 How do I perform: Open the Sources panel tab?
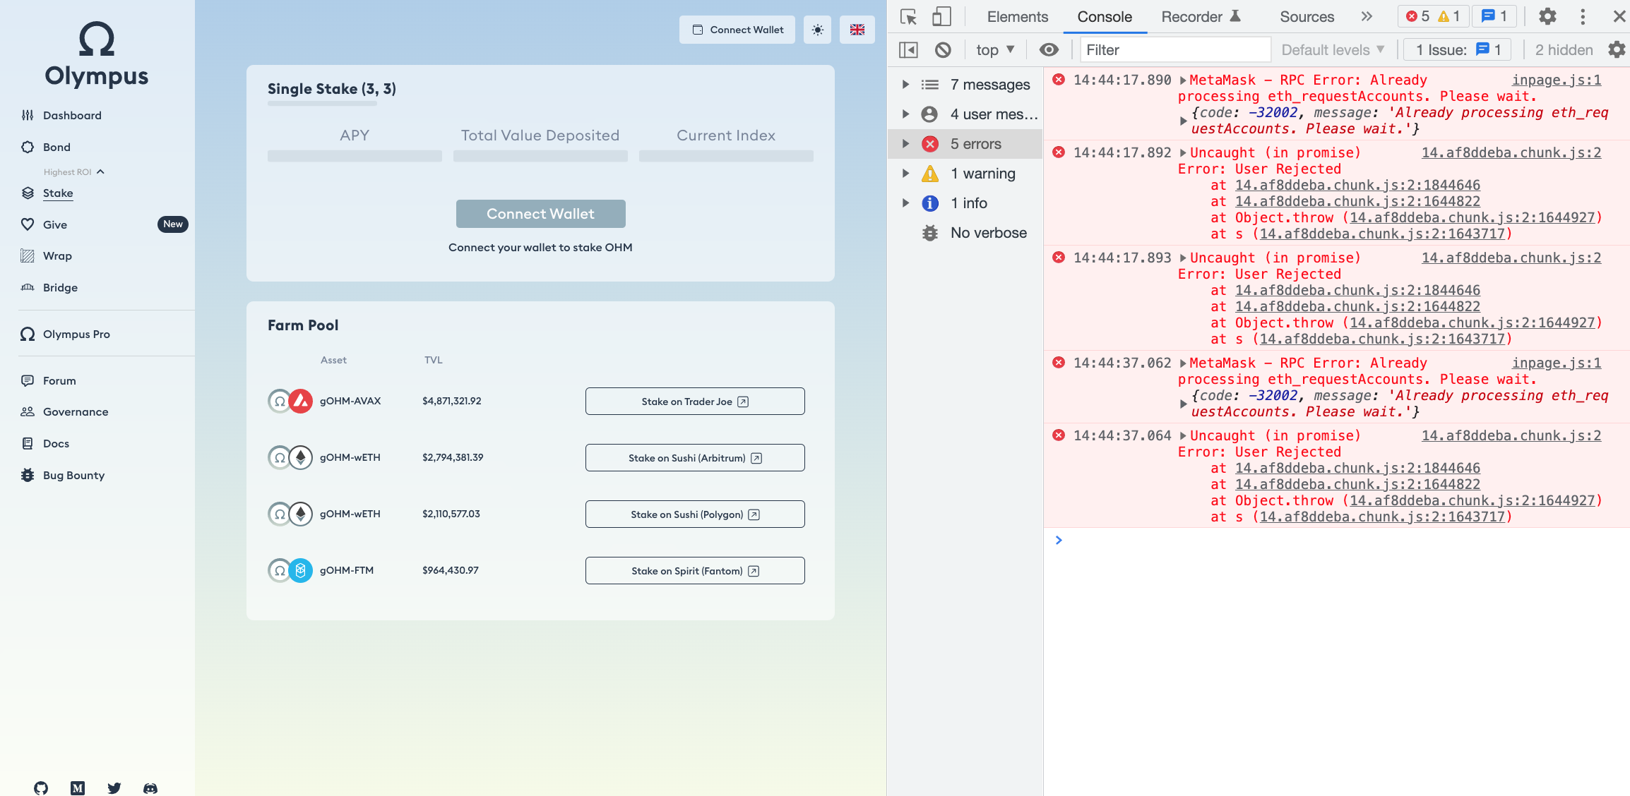pos(1306,16)
